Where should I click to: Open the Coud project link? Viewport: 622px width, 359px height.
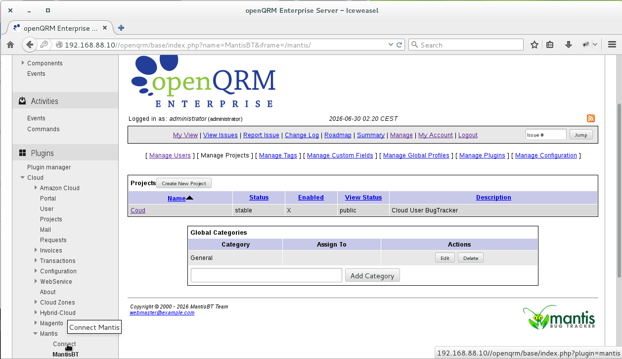(138, 210)
